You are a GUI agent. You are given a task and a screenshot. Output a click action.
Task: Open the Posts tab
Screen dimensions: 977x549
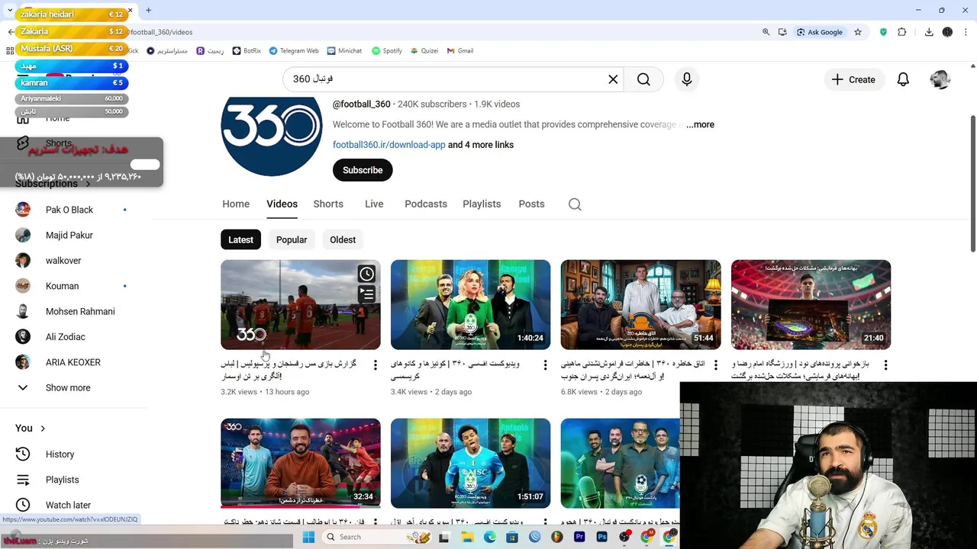[531, 204]
